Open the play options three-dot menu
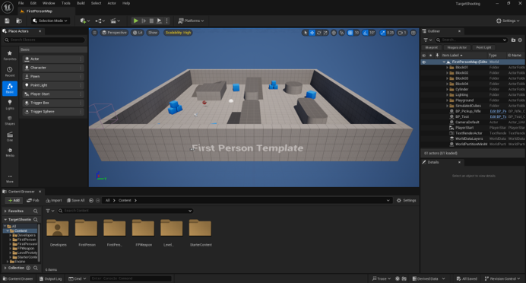The image size is (526, 283). 166,21
